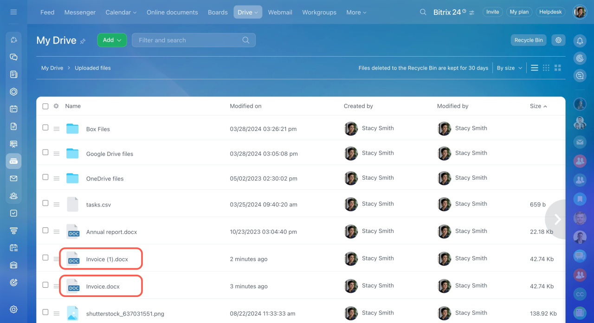Open the Recycle Bin

pyautogui.click(x=528, y=40)
